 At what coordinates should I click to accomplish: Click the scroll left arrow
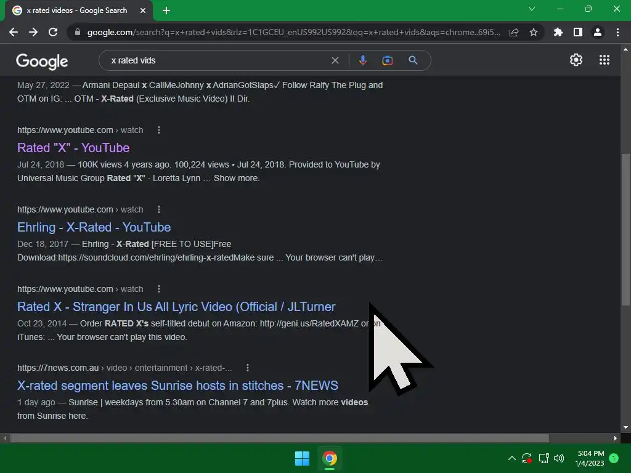[4, 438]
